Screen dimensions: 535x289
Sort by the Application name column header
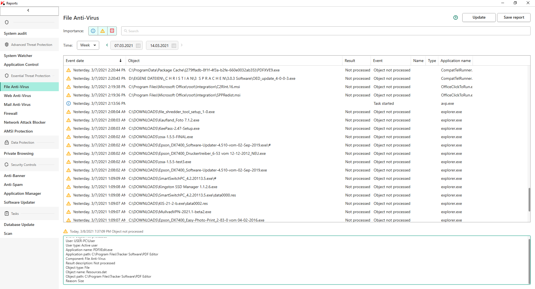pos(455,61)
